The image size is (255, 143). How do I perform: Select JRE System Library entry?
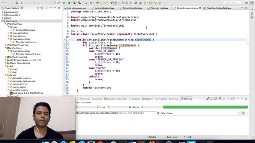[24, 60]
